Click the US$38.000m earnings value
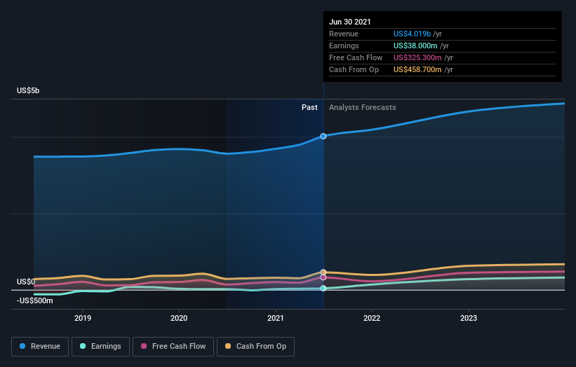The image size is (576, 367). point(415,46)
